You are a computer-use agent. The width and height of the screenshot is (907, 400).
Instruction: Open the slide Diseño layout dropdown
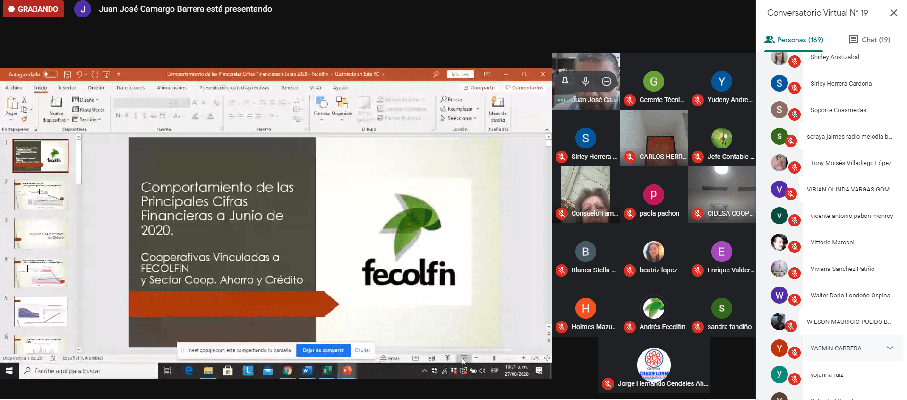click(86, 100)
